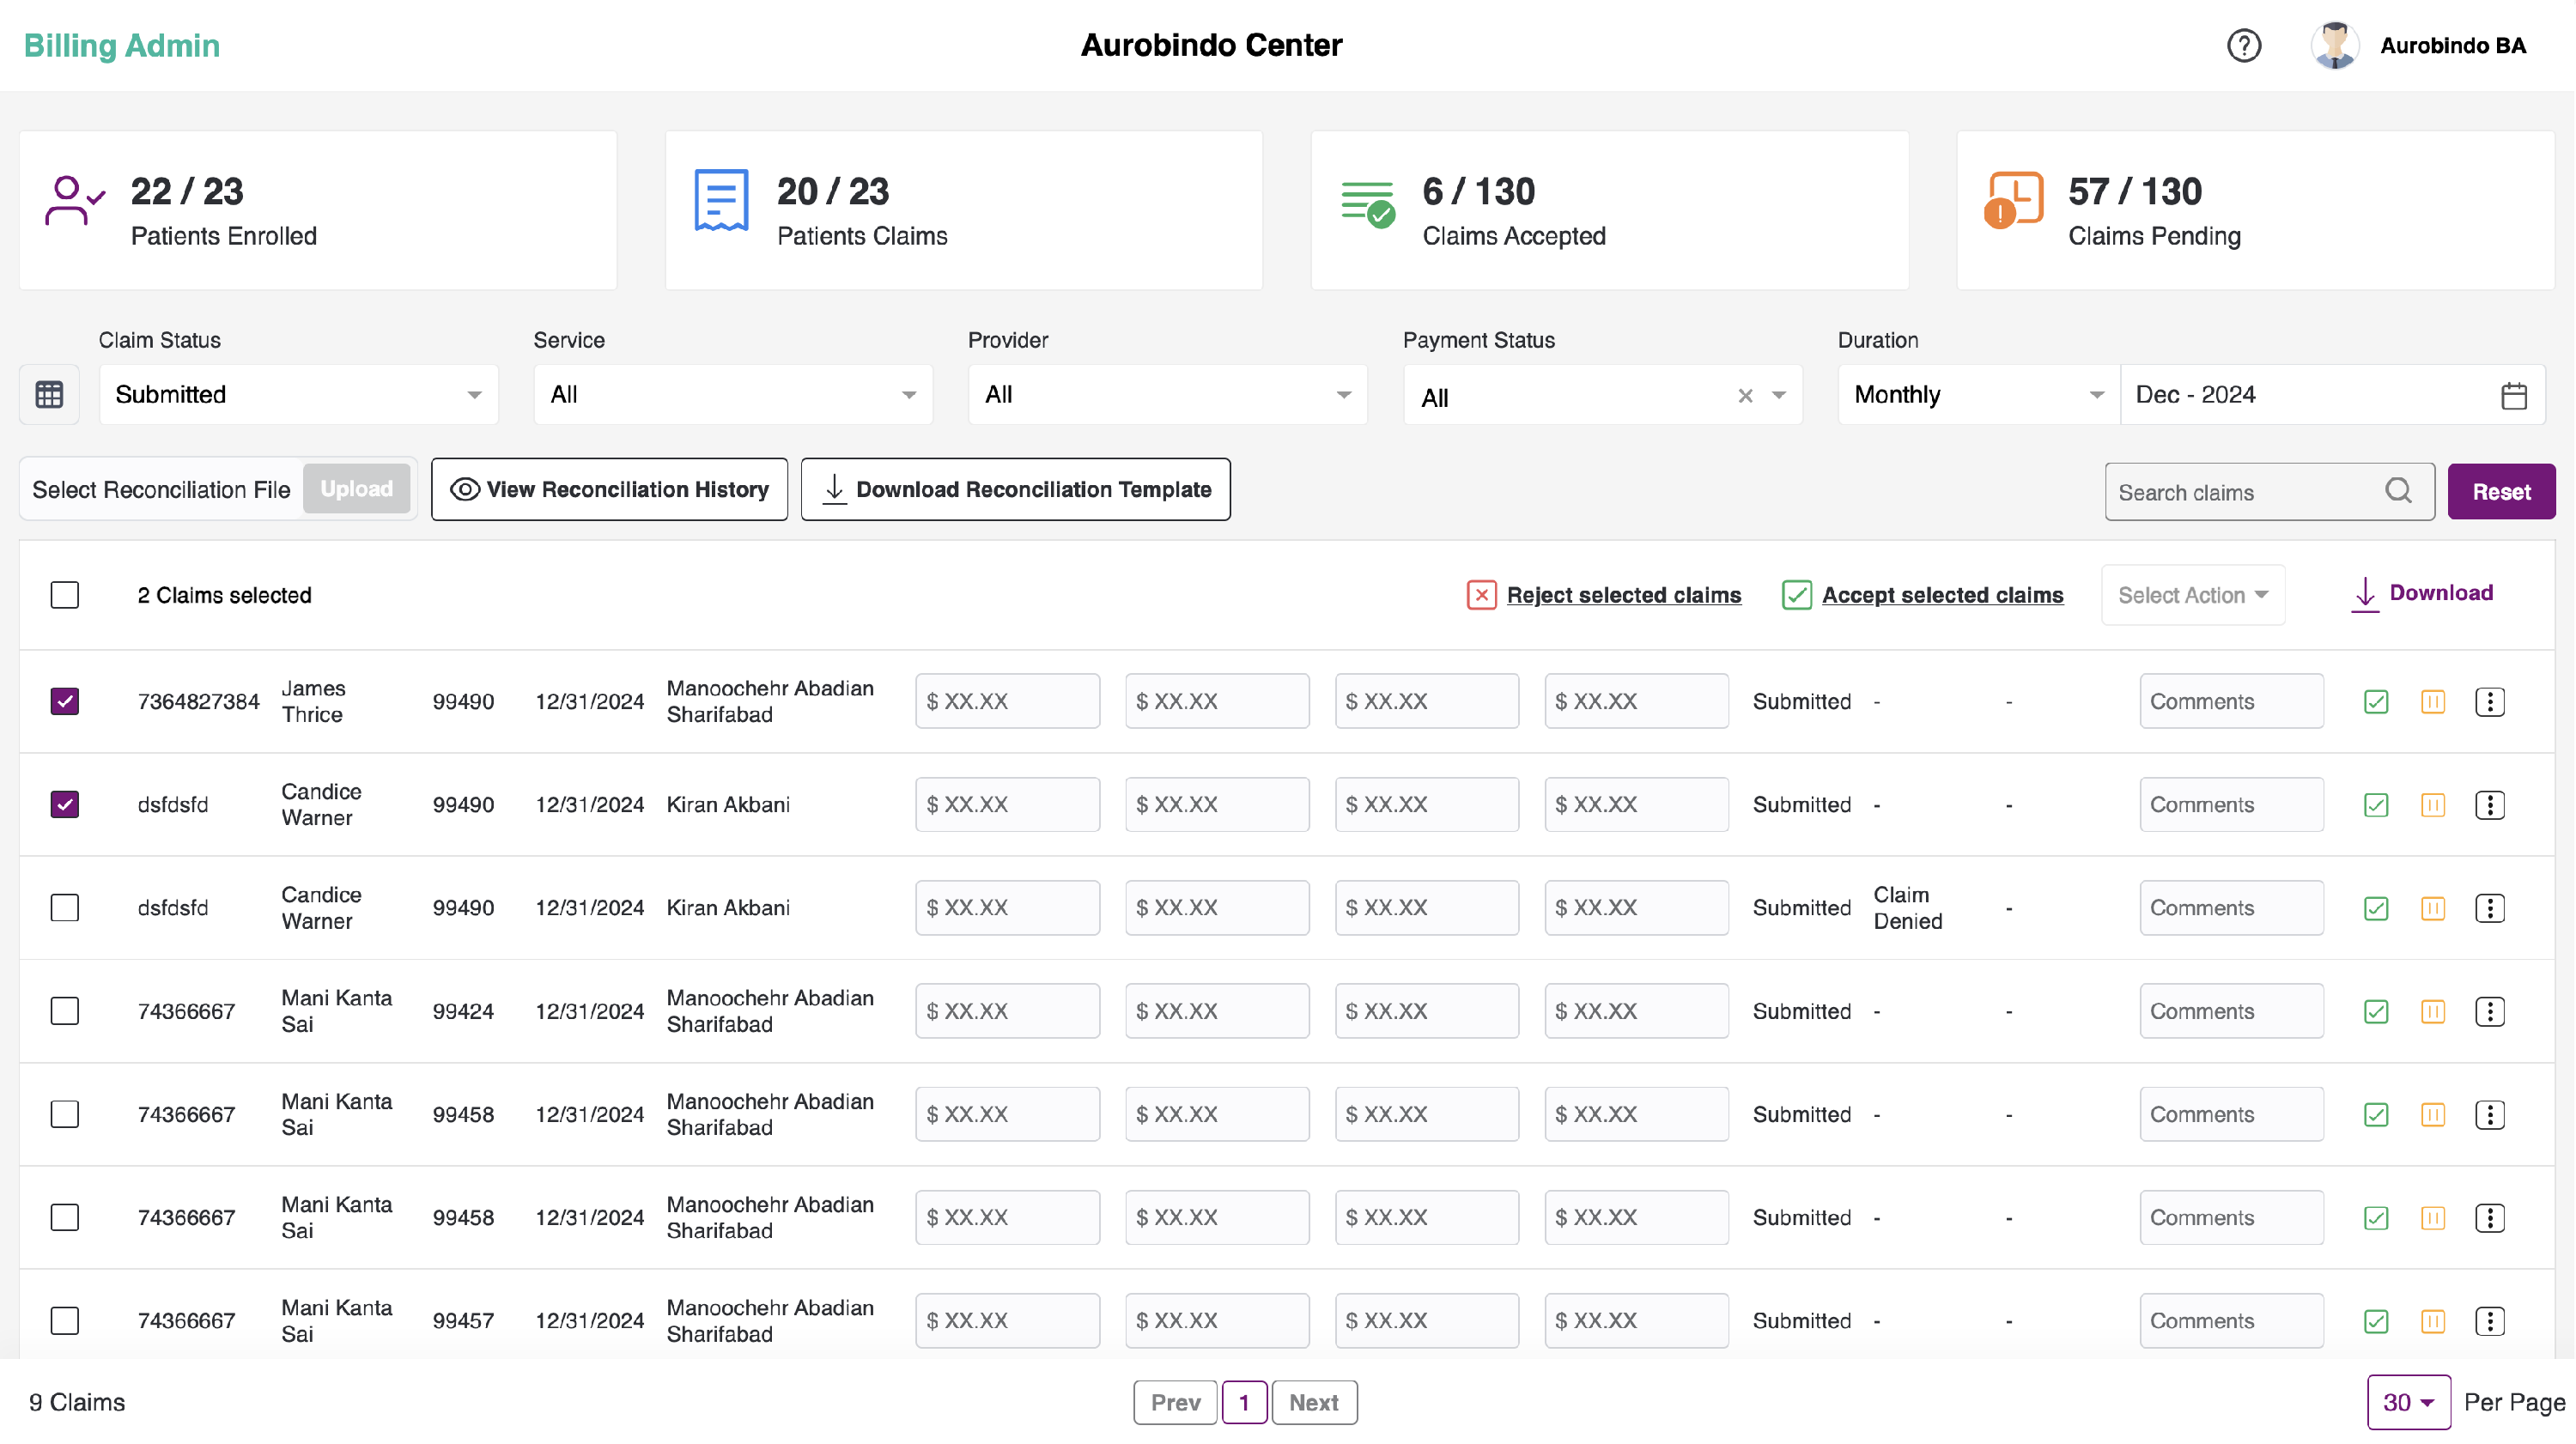2576x1444 pixels.
Task: Toggle the select-all claims checkbox
Action: tap(65, 595)
